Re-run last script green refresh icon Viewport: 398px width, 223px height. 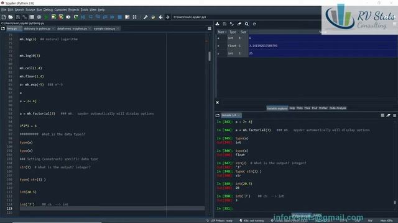click(76, 17)
